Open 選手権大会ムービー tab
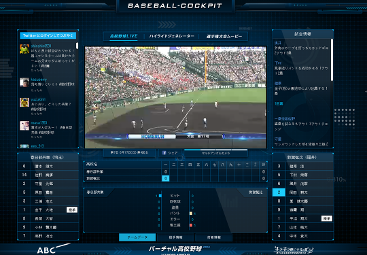The width and height of the screenshot is (367, 255). point(224,36)
